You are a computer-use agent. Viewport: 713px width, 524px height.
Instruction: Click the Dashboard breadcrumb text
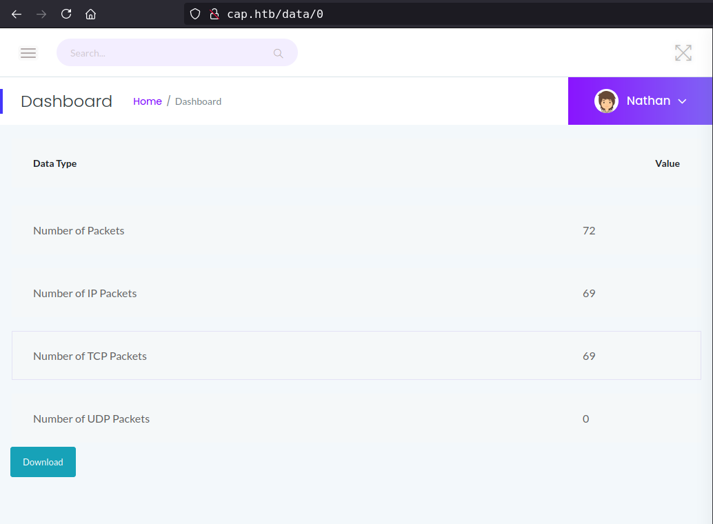point(198,101)
